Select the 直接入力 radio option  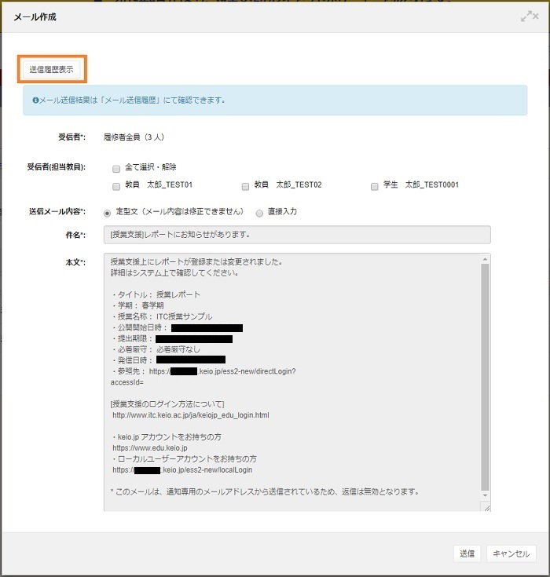259,212
